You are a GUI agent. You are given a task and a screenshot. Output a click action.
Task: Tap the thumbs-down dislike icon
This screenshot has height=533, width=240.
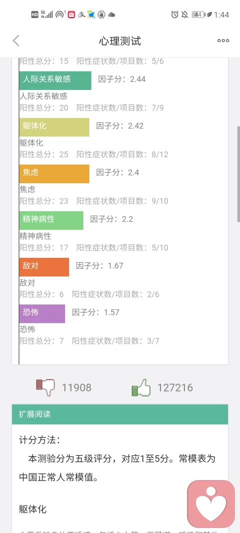45,388
